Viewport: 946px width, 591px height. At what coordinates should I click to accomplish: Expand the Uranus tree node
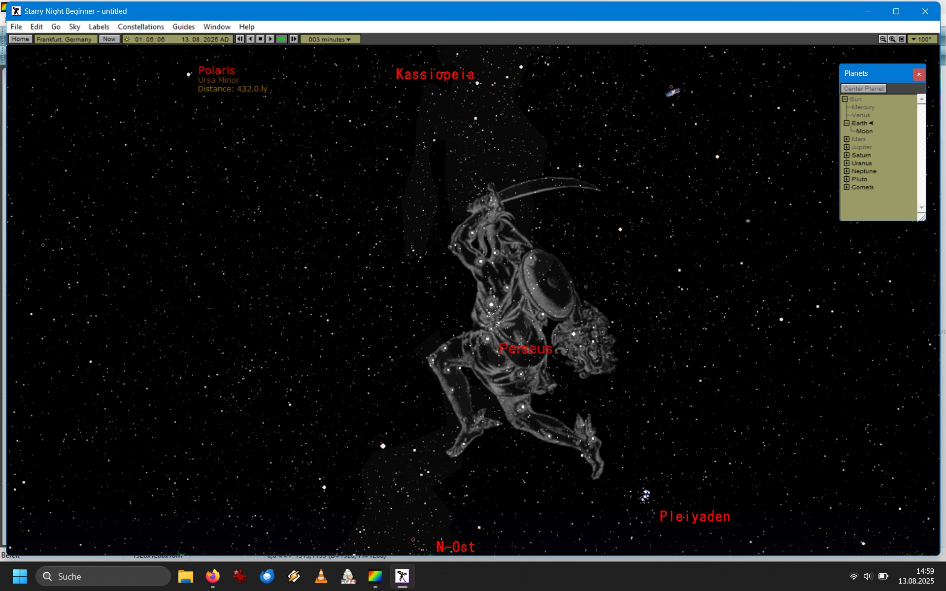(847, 163)
